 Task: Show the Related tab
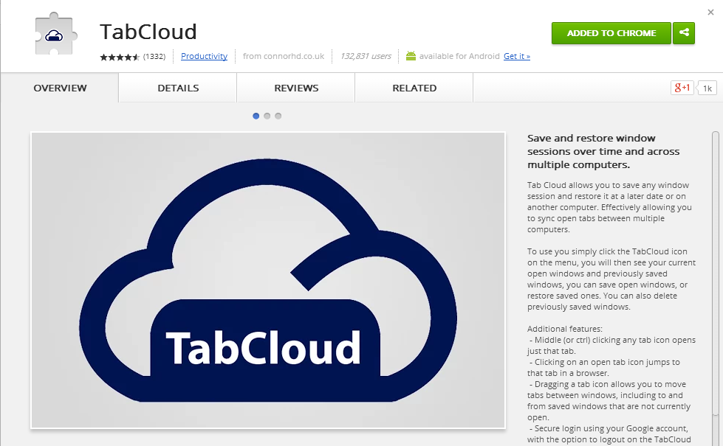pyautogui.click(x=414, y=88)
